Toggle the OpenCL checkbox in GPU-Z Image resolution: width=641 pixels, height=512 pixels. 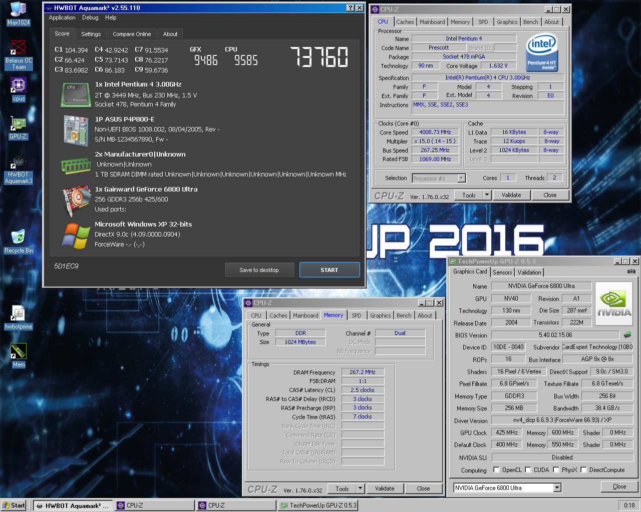tap(496, 469)
